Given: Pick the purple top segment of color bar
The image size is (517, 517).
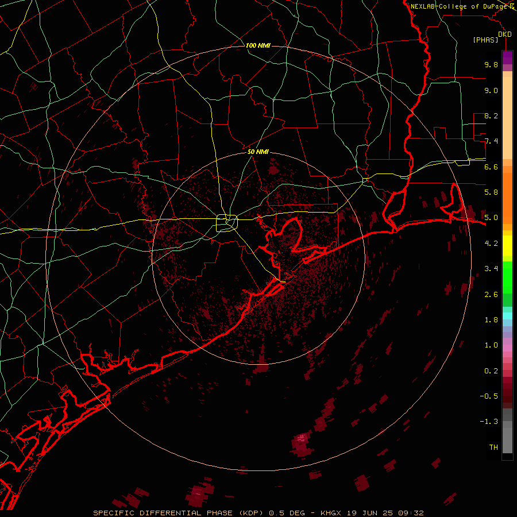Looking at the screenshot, I should click(x=507, y=57).
